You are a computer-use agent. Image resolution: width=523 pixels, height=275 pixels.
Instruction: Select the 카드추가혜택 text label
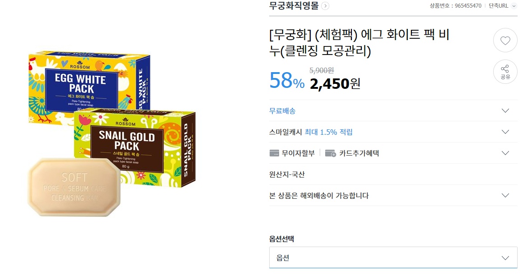coord(359,153)
